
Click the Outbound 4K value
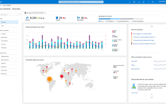(114, 73)
